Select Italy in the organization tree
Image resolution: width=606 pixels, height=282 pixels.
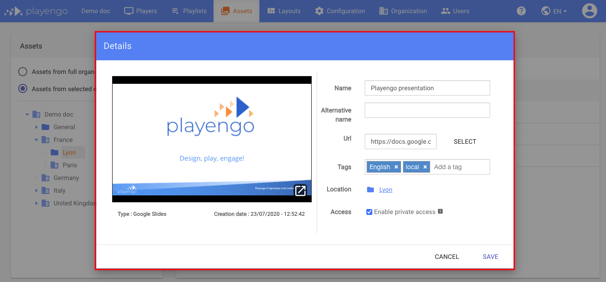point(60,190)
